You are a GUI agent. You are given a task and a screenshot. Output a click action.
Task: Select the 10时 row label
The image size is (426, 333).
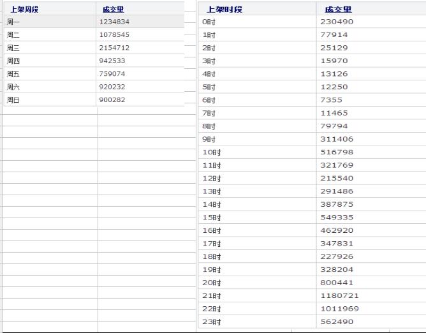point(211,152)
